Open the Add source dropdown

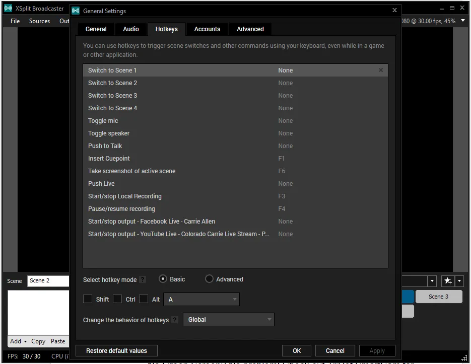[18, 341]
